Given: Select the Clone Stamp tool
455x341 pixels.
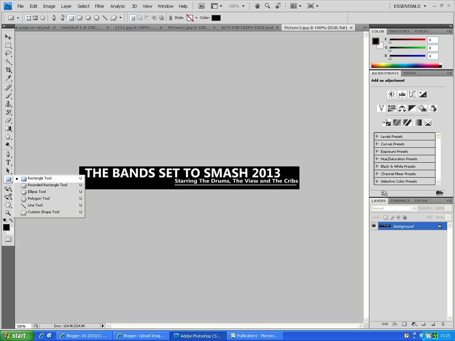Looking at the screenshot, I should pyautogui.click(x=8, y=104).
